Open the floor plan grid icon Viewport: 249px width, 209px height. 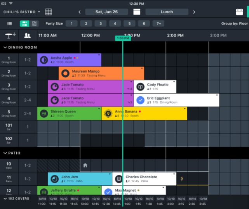(49, 12)
